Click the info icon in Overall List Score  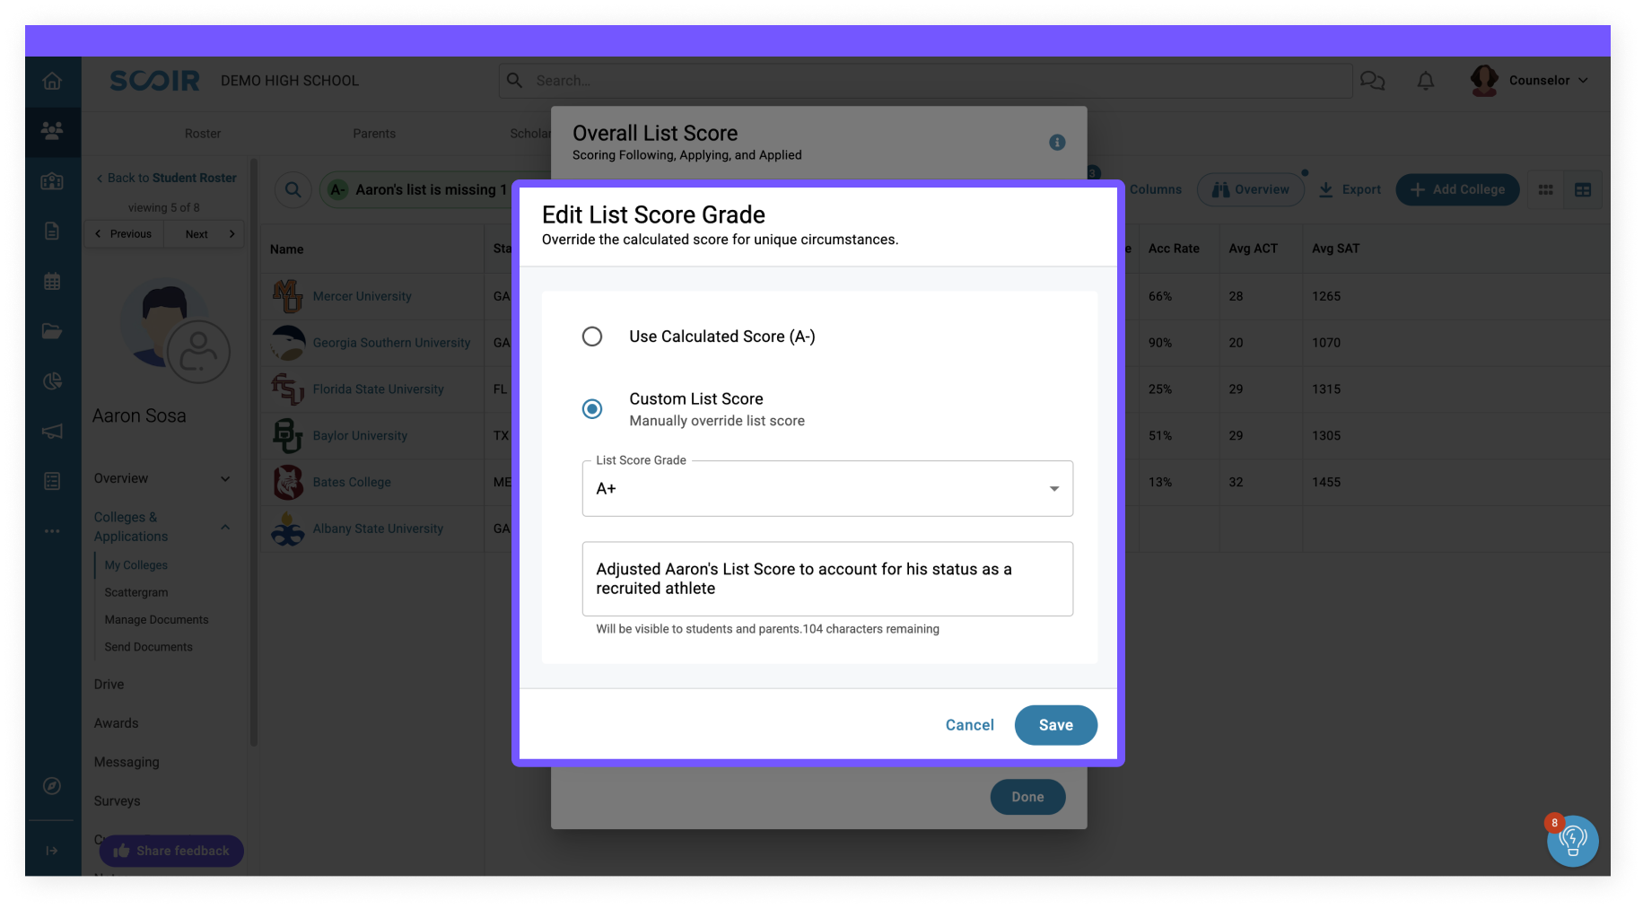point(1057,143)
